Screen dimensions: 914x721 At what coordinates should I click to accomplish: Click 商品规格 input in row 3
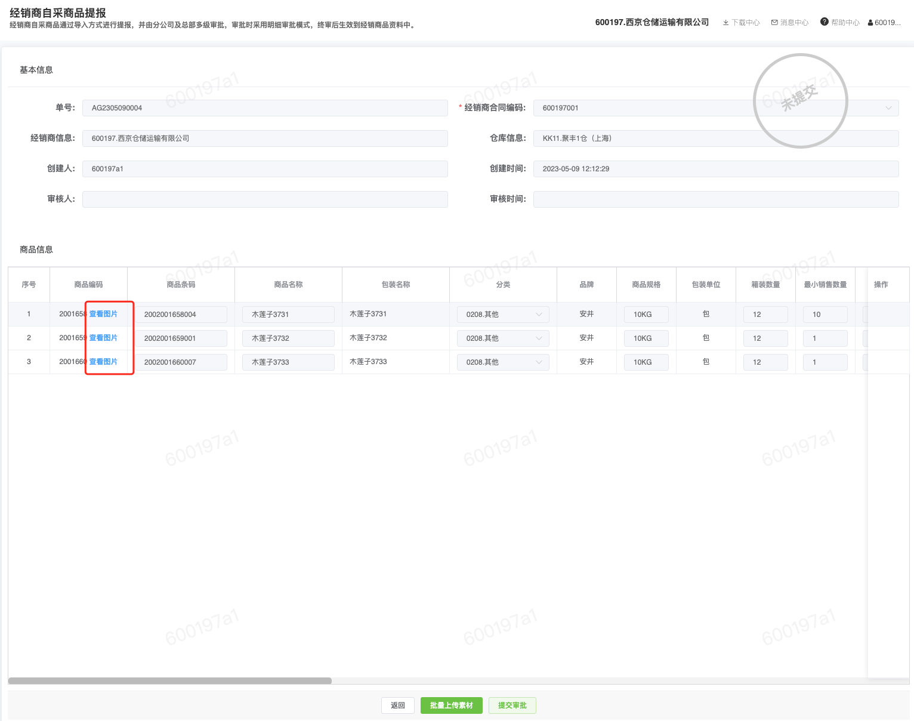tap(647, 362)
